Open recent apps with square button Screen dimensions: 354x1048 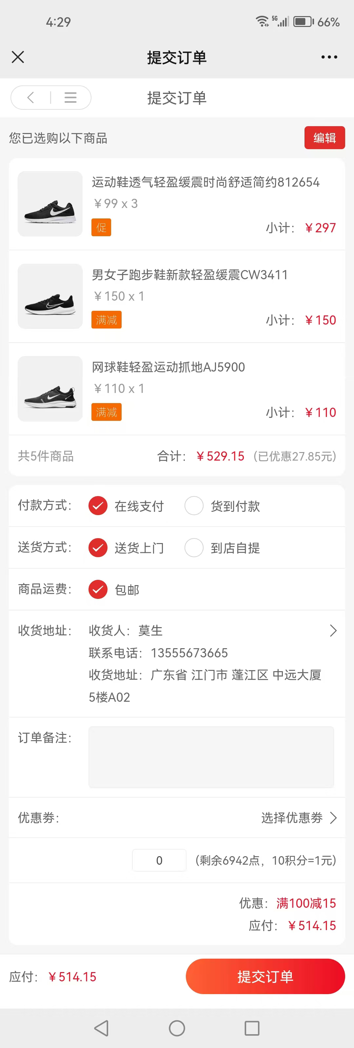click(252, 1028)
